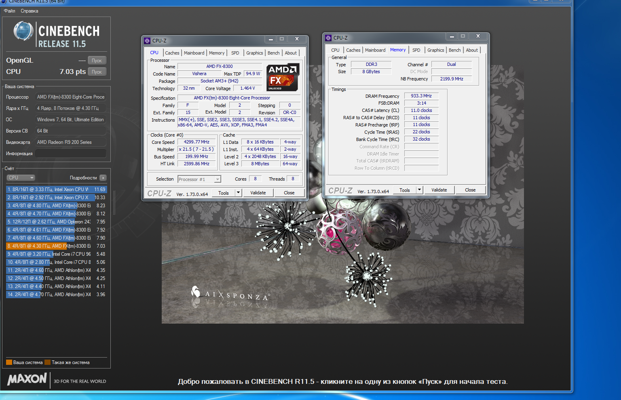The width and height of the screenshot is (621, 400).
Task: Click the DRAM Frequency 933.3 MHz value
Action: coord(421,96)
